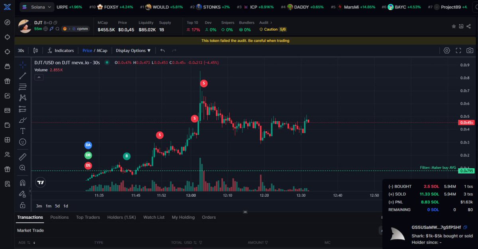Toggle the magnet mode tool
This screenshot has height=249, width=478.
coord(23,183)
